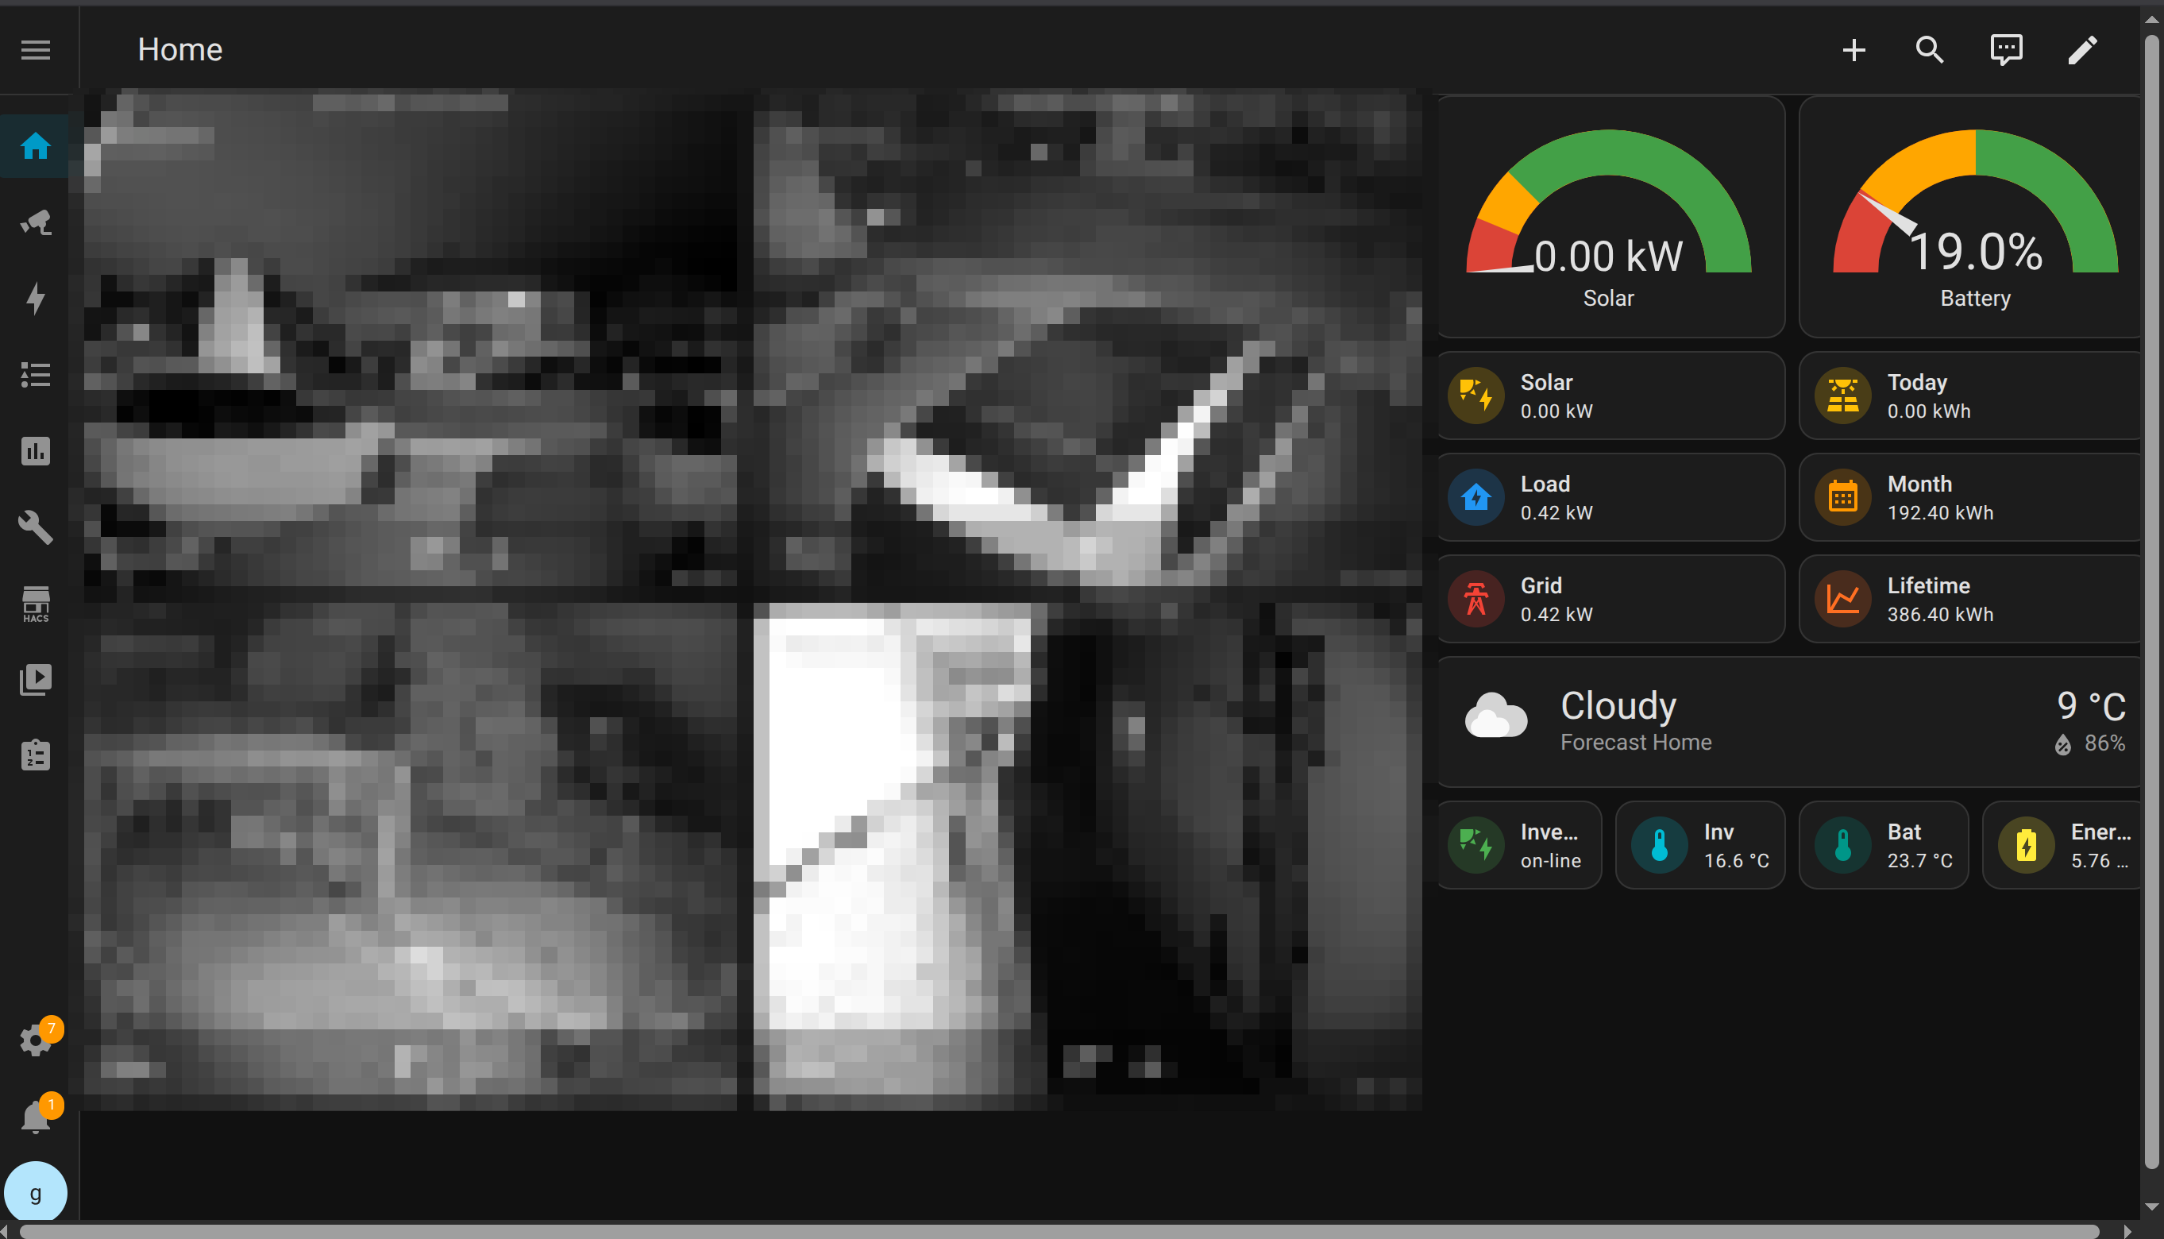Open HACS from the sidebar
This screenshot has height=1239, width=2164.
(x=35, y=604)
